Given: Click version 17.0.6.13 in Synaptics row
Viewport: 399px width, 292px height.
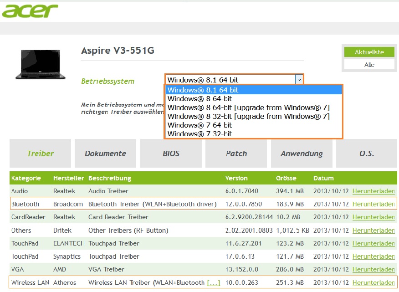Looking at the screenshot, I should click(240, 256).
